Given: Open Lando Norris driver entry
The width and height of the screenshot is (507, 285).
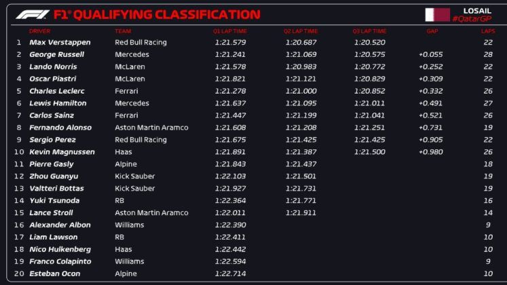Looking at the screenshot, I should pyautogui.click(x=53, y=66).
